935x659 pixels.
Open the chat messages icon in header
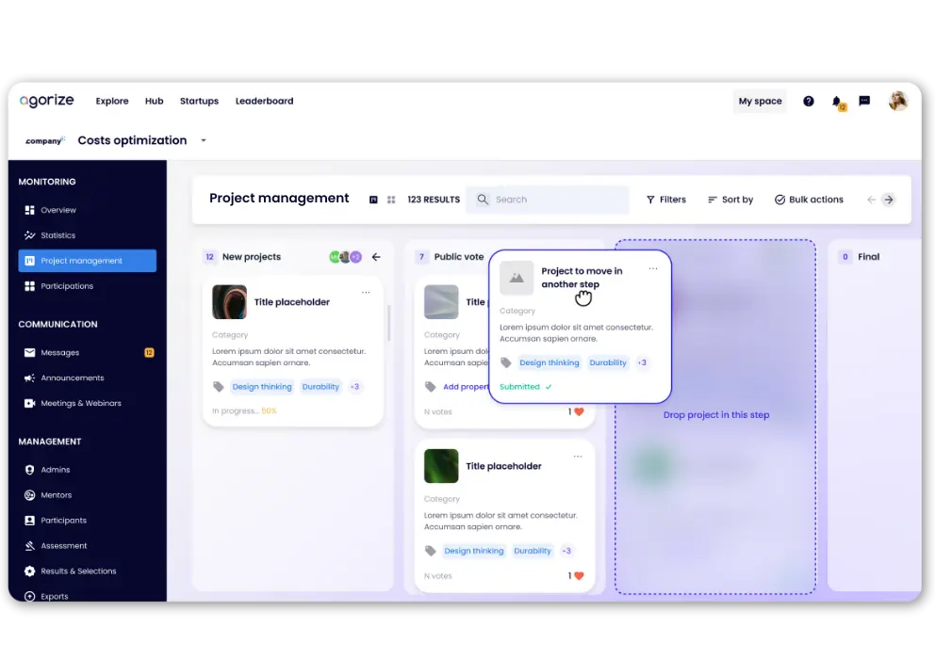tap(864, 101)
